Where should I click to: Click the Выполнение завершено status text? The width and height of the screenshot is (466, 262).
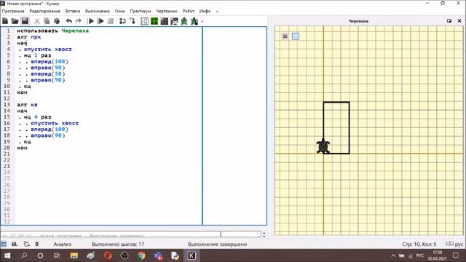(x=217, y=245)
